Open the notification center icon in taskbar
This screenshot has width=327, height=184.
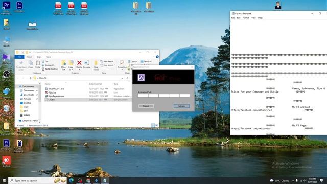321,180
